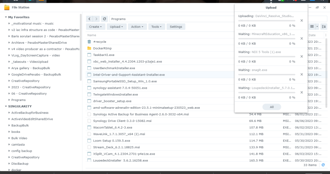
Task: Open the books shared folder
Action: pyautogui.click(x=16, y=132)
